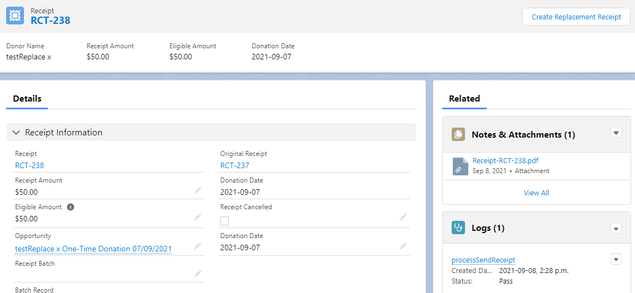Open processSendReceipt row actions dropdown

pyautogui.click(x=616, y=259)
